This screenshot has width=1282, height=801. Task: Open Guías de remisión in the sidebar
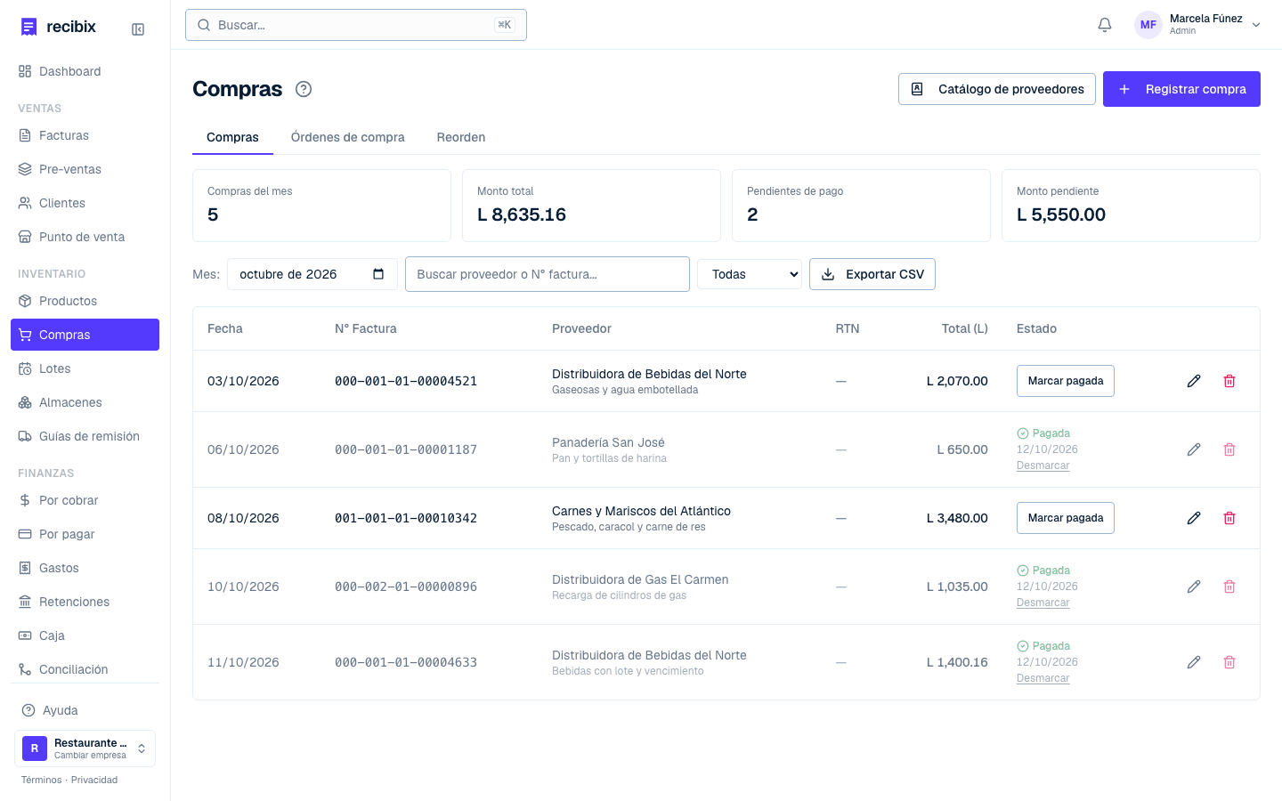tap(85, 436)
